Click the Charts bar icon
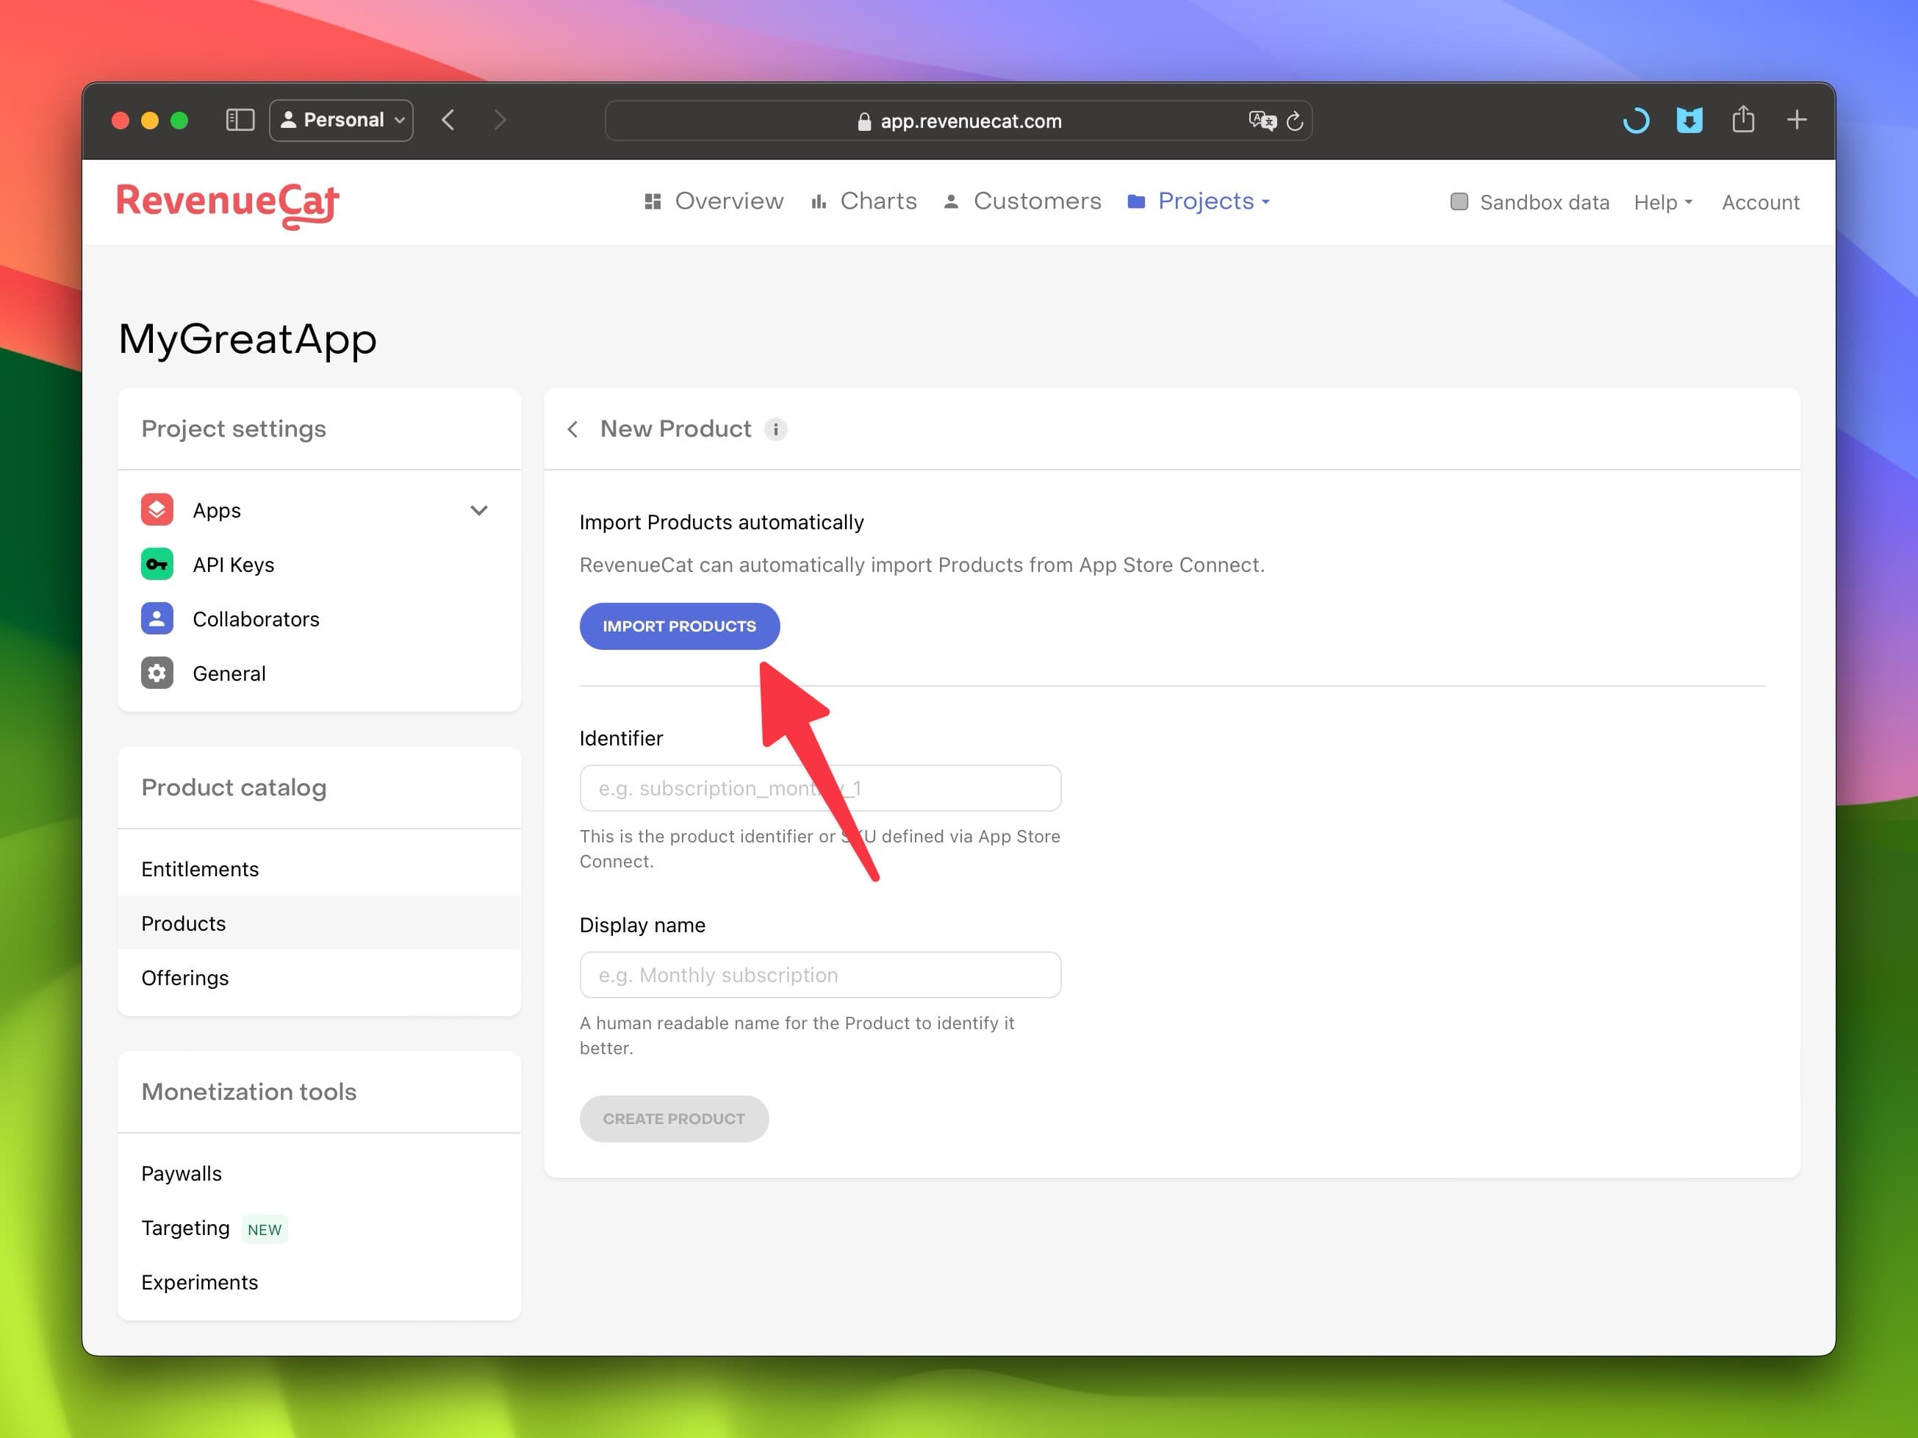The height and width of the screenshot is (1438, 1918). coord(819,201)
